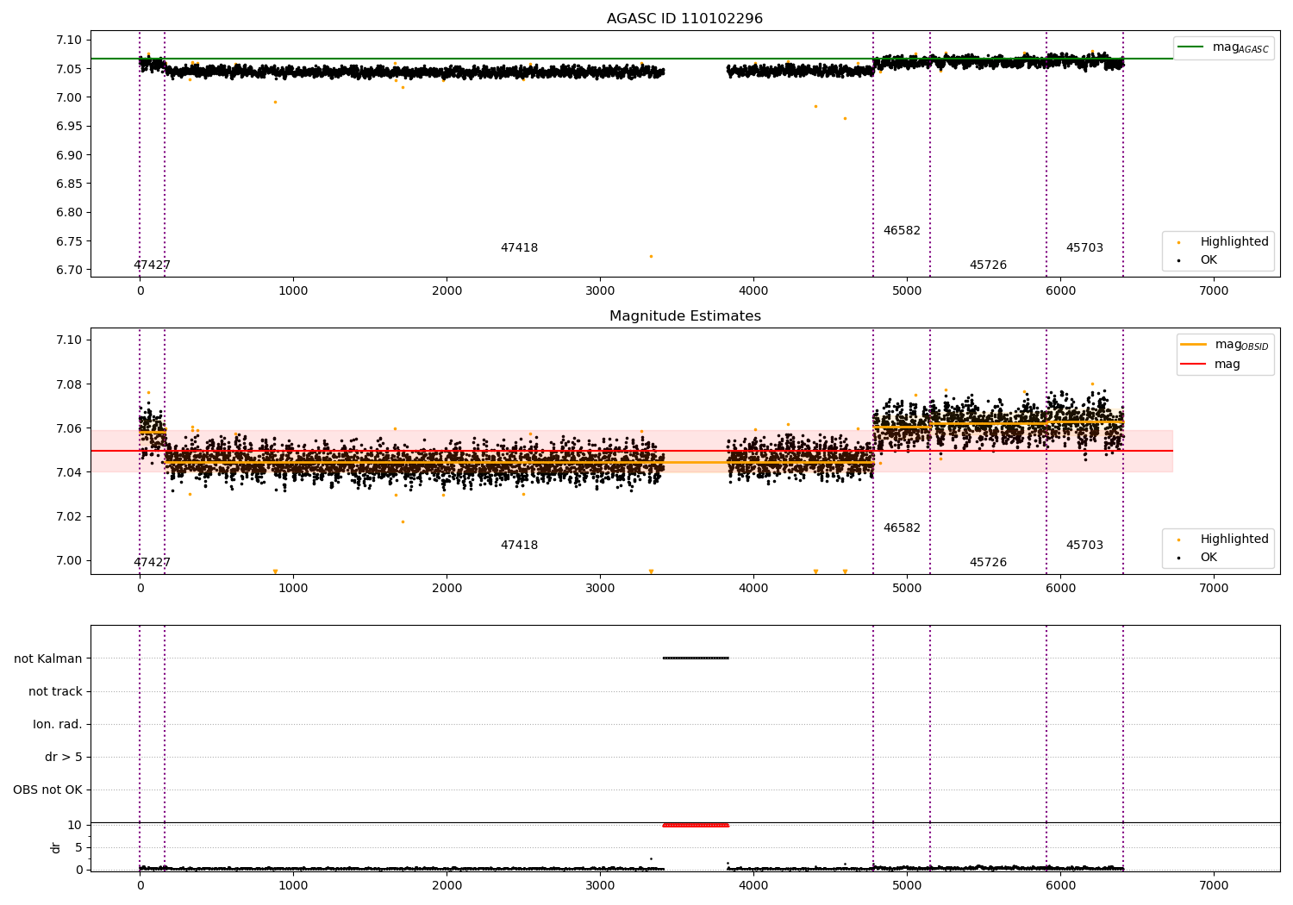This screenshot has width=1293, height=905.
Task: Click OBSID label 45726 in the top plot
Action: [988, 265]
